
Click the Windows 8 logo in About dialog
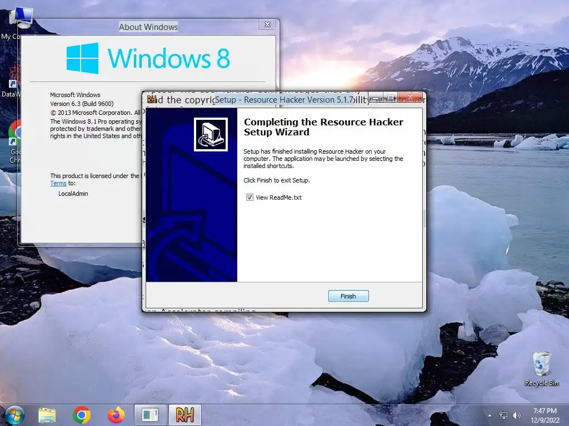coord(148,58)
